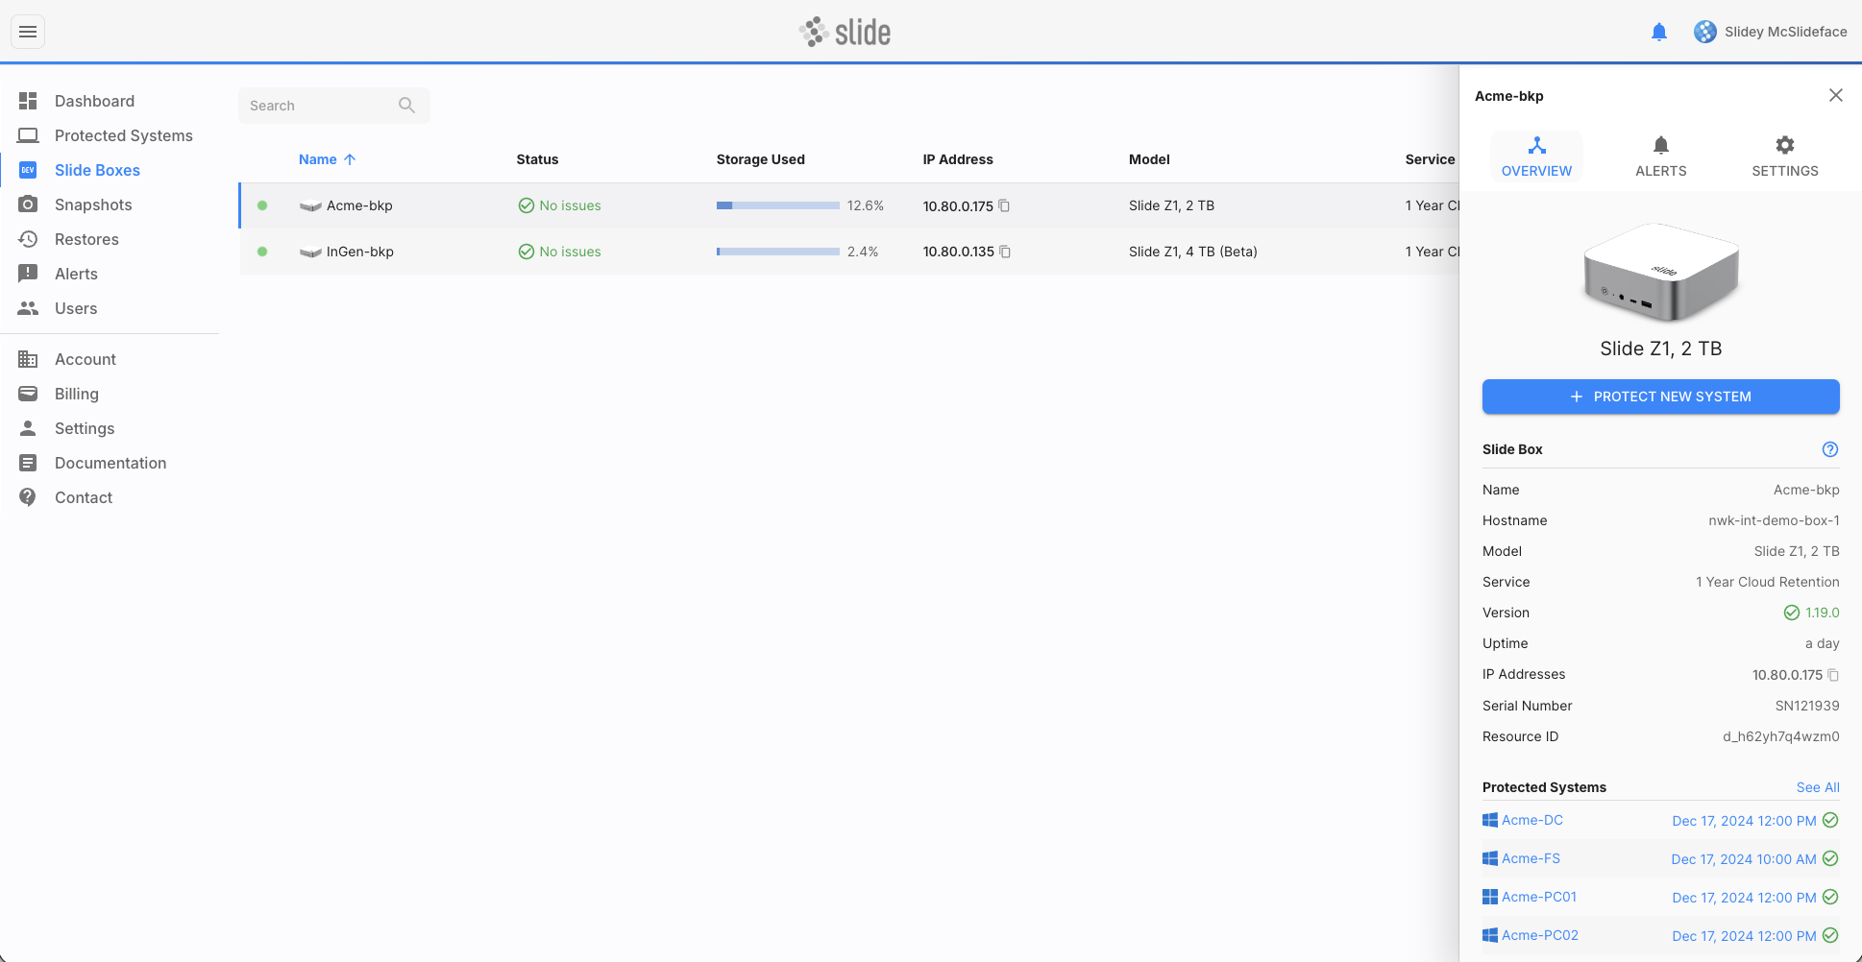Click InGen-bkp storage used bar 2.4%
The height and width of the screenshot is (962, 1862).
tap(777, 252)
